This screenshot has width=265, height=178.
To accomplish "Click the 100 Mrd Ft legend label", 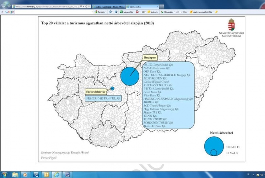I will (233, 147).
